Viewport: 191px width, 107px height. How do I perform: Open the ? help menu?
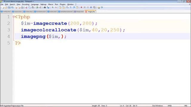pyautogui.click(x=76, y=4)
